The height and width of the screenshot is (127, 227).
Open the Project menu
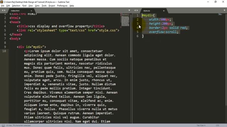(x=52, y=6)
